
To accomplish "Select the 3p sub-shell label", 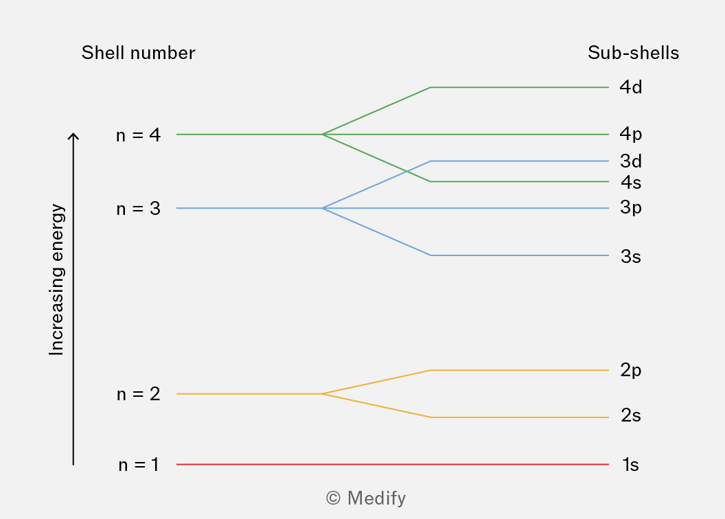I will pyautogui.click(x=630, y=207).
